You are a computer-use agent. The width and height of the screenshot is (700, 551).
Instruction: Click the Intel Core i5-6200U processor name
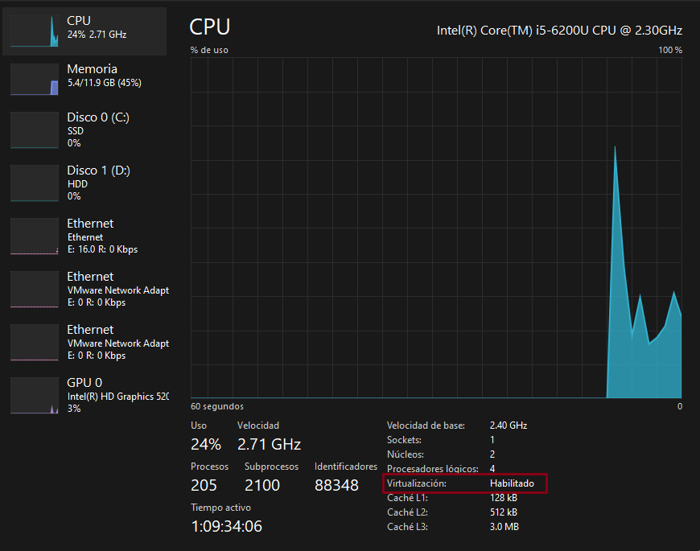(559, 31)
